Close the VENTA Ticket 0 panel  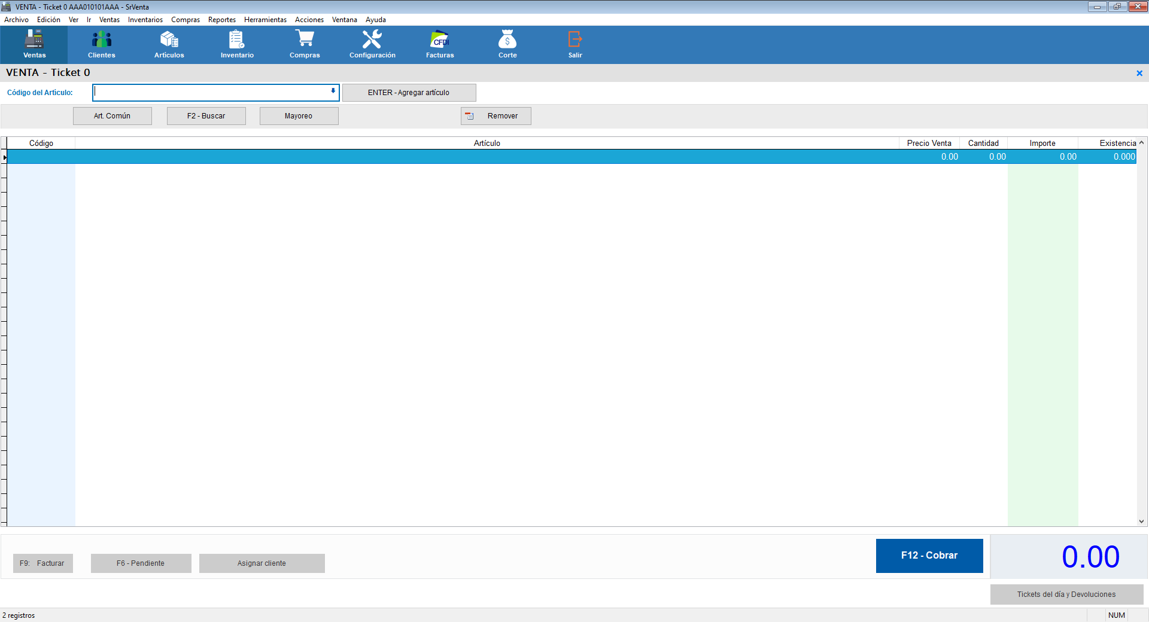coord(1139,73)
